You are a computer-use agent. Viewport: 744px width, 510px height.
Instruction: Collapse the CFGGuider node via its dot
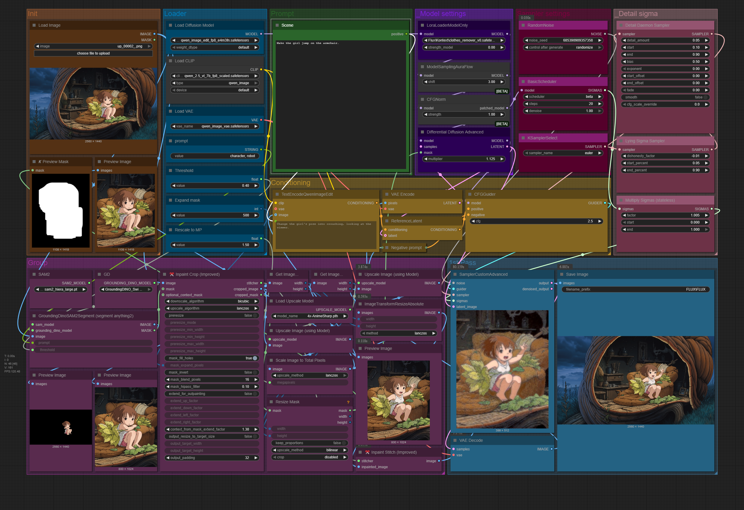click(x=470, y=194)
